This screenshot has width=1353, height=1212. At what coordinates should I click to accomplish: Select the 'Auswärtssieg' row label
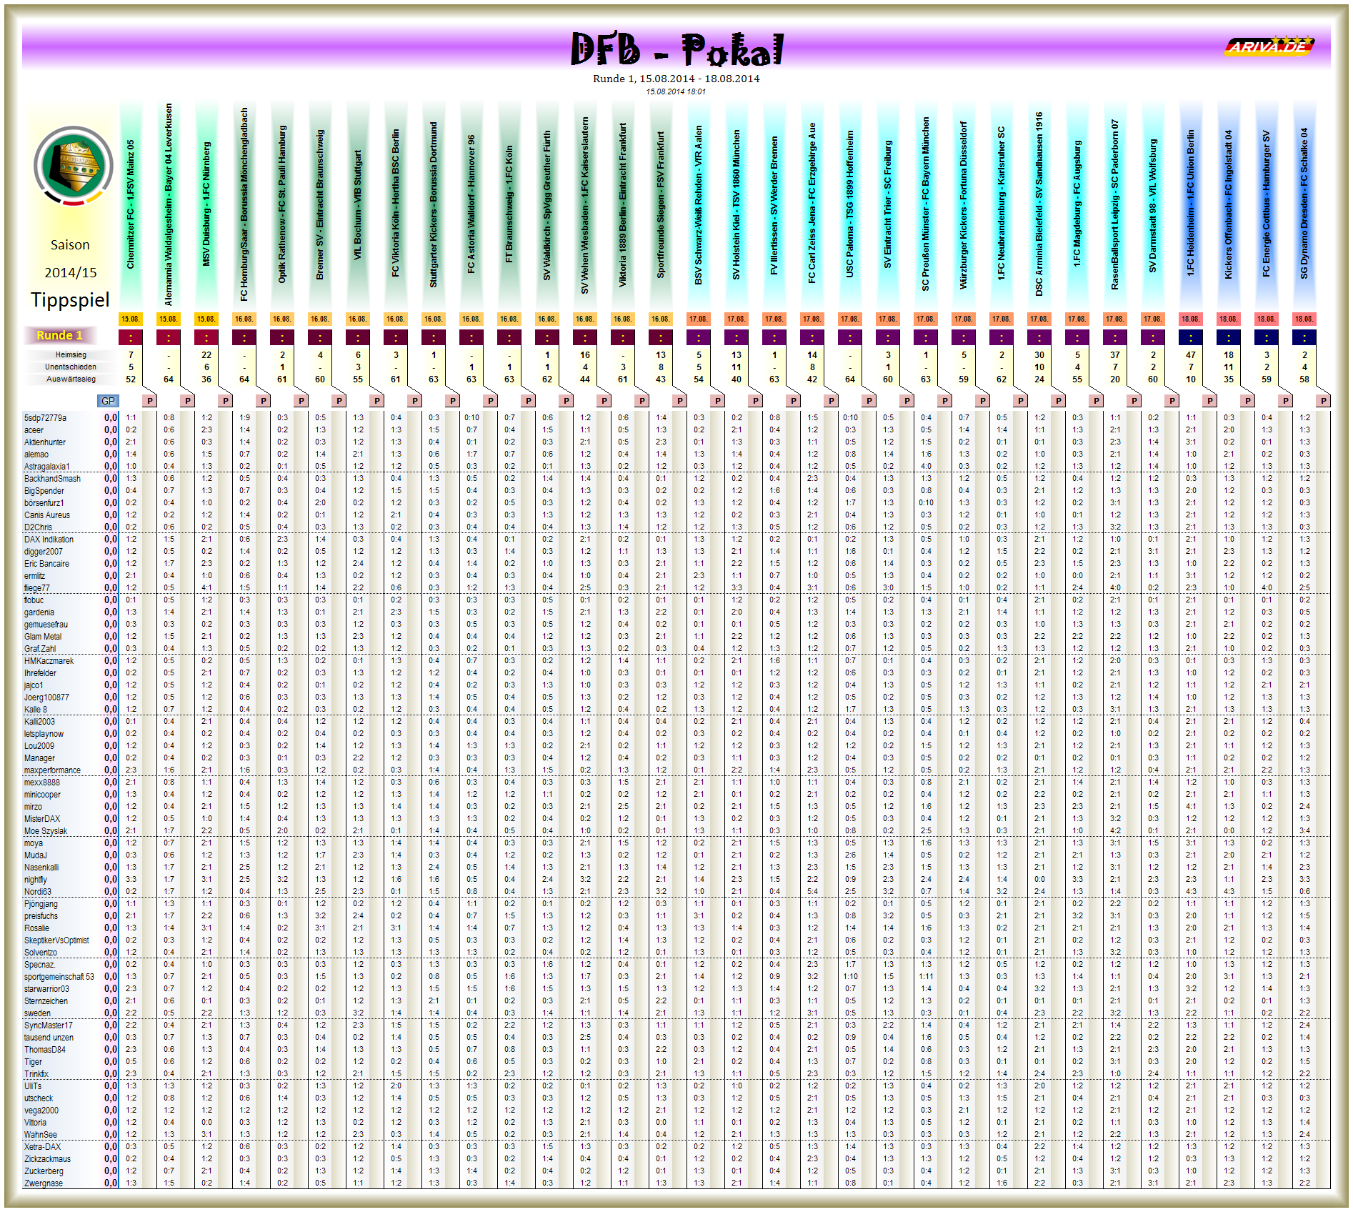point(71,379)
